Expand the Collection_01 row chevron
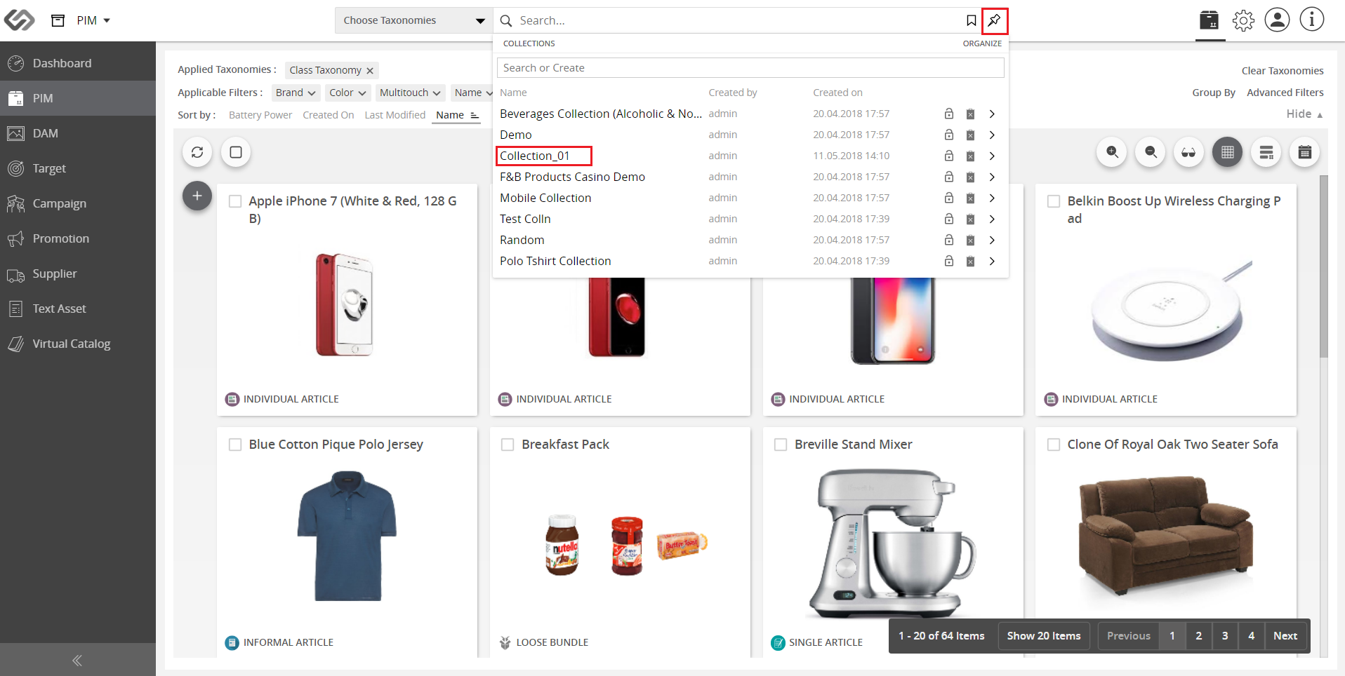Image resolution: width=1345 pixels, height=676 pixels. [992, 156]
